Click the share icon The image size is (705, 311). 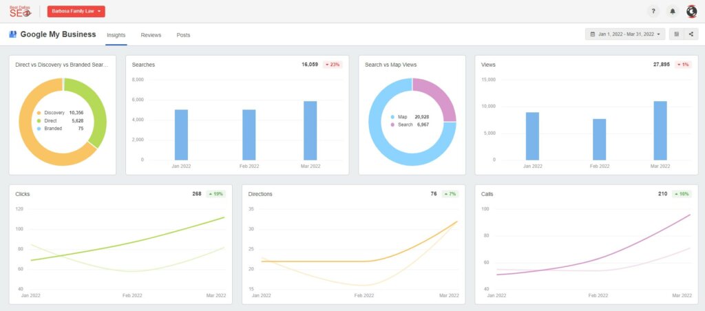pos(691,34)
